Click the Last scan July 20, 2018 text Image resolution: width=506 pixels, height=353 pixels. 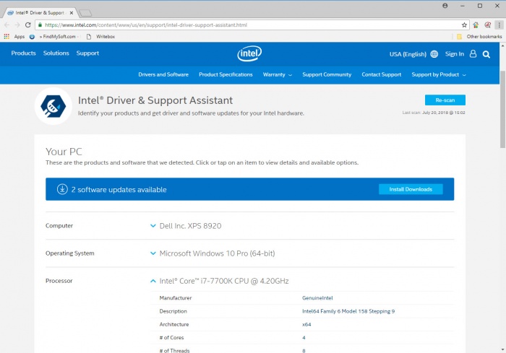[434, 113]
